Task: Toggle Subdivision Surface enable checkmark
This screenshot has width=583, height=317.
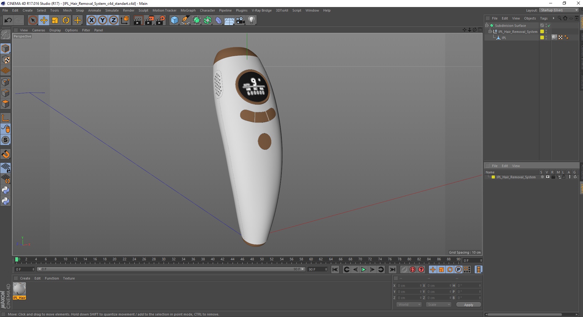Action: point(549,26)
